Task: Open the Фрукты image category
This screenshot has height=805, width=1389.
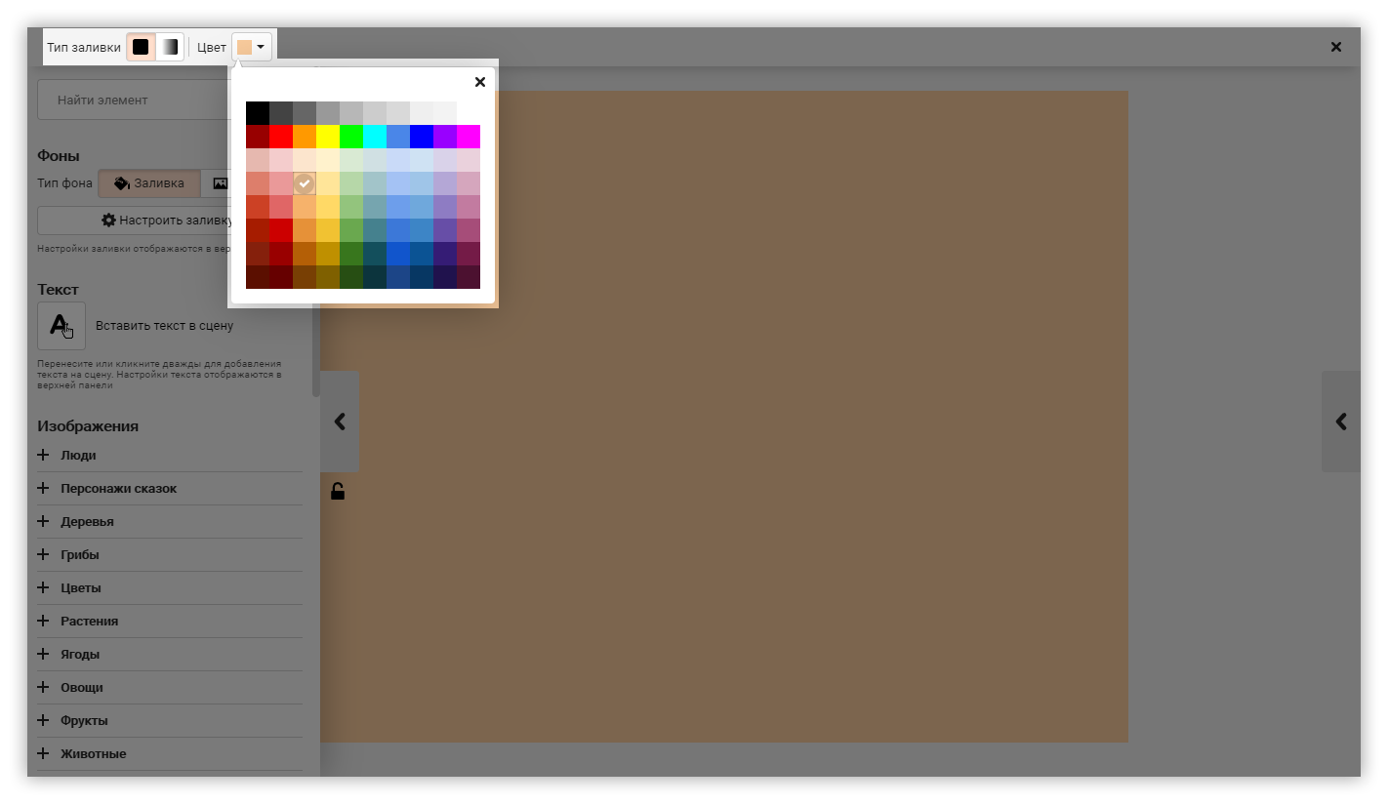Action: 84,720
